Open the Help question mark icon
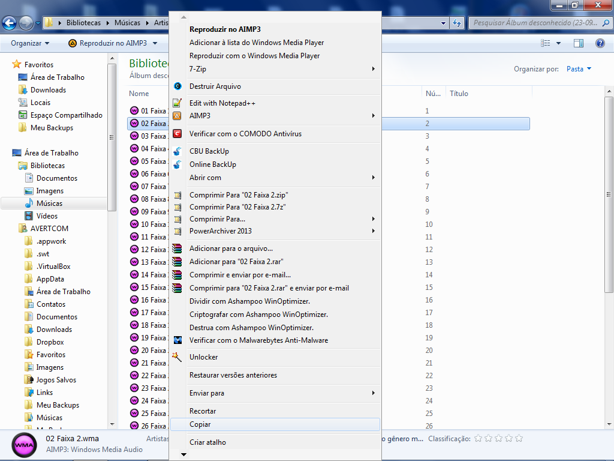This screenshot has width=614, height=461. point(600,43)
